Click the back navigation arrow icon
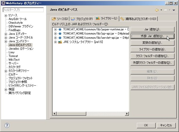179x132 pixels. [157, 10]
